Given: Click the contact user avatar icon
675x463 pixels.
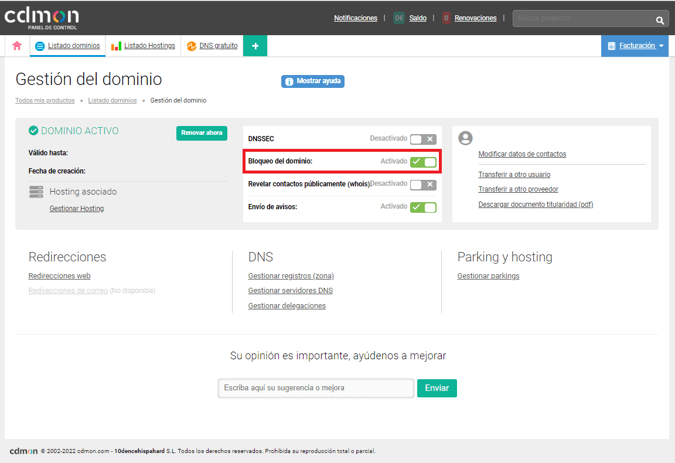Looking at the screenshot, I should click(465, 138).
